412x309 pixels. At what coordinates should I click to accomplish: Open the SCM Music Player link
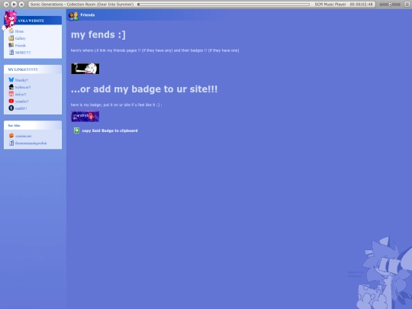[330, 5]
